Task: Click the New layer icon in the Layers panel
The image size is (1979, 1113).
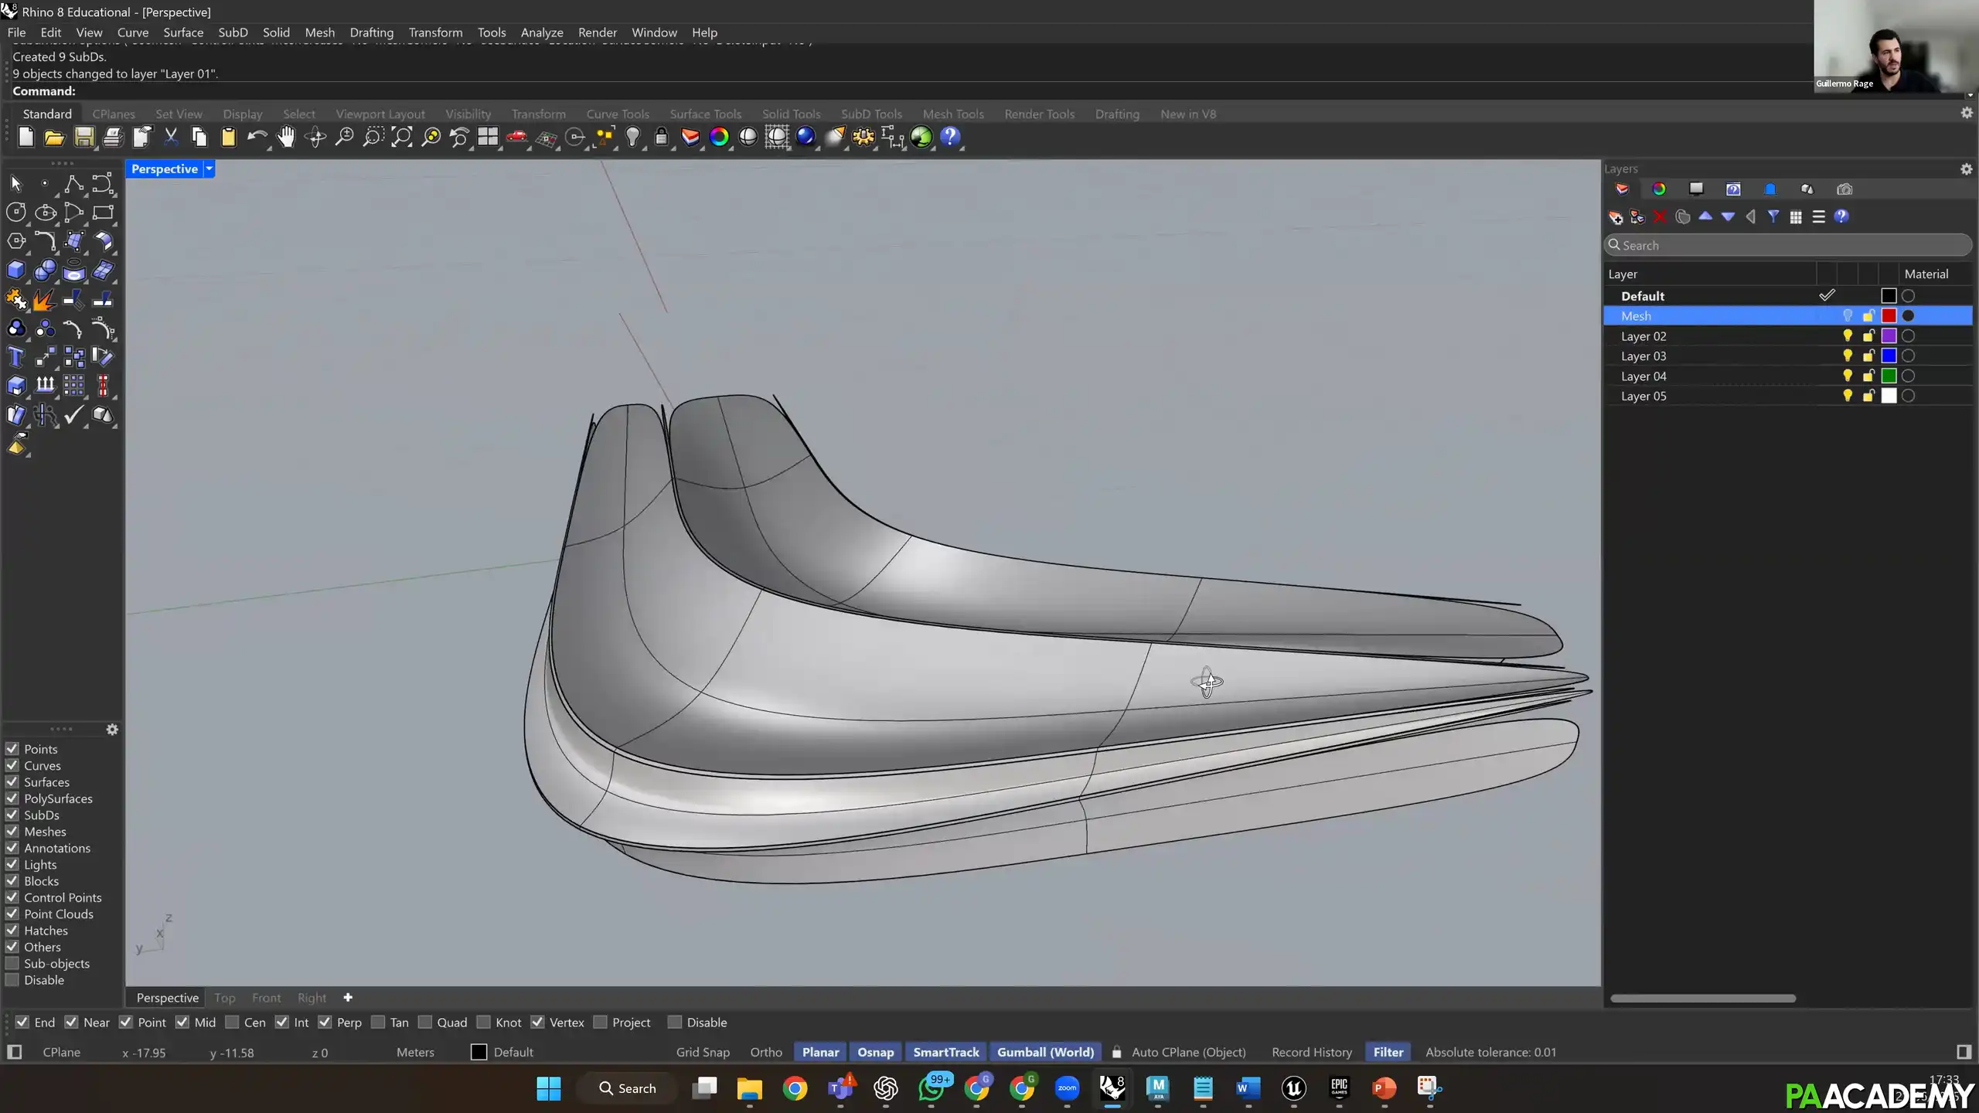Action: coord(1616,217)
